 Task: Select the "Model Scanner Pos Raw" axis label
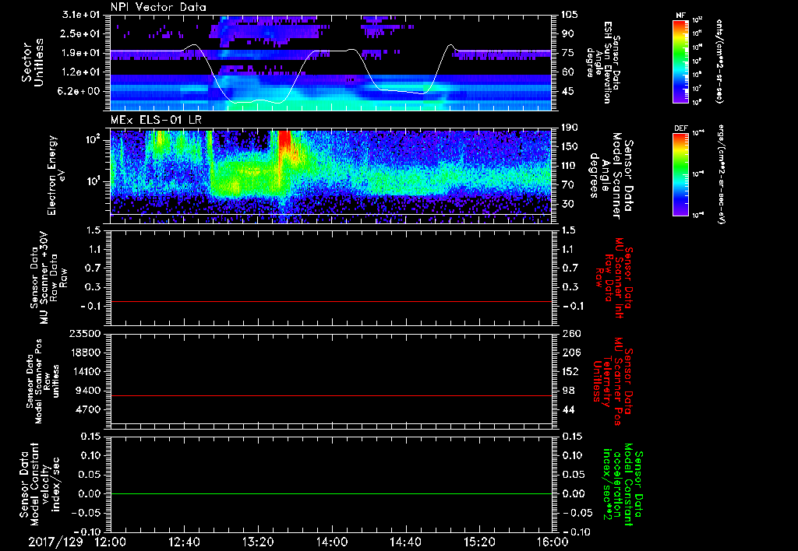point(43,381)
